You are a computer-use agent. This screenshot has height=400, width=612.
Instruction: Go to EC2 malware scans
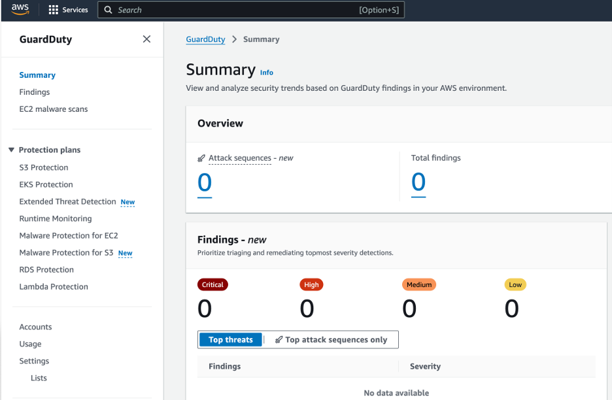[x=54, y=109]
